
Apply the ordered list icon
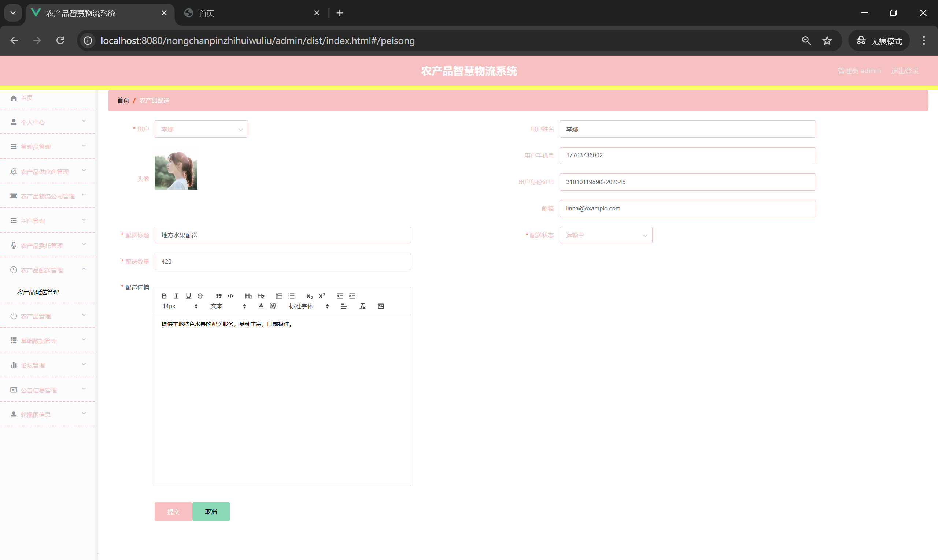tap(279, 296)
